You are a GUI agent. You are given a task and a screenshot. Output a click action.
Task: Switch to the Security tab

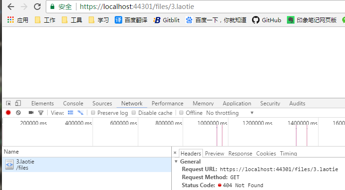coord(270,104)
